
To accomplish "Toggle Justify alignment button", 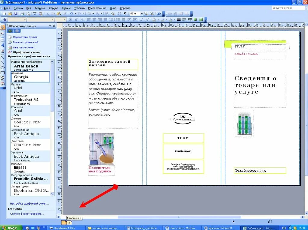I will [x=106, y=19].
